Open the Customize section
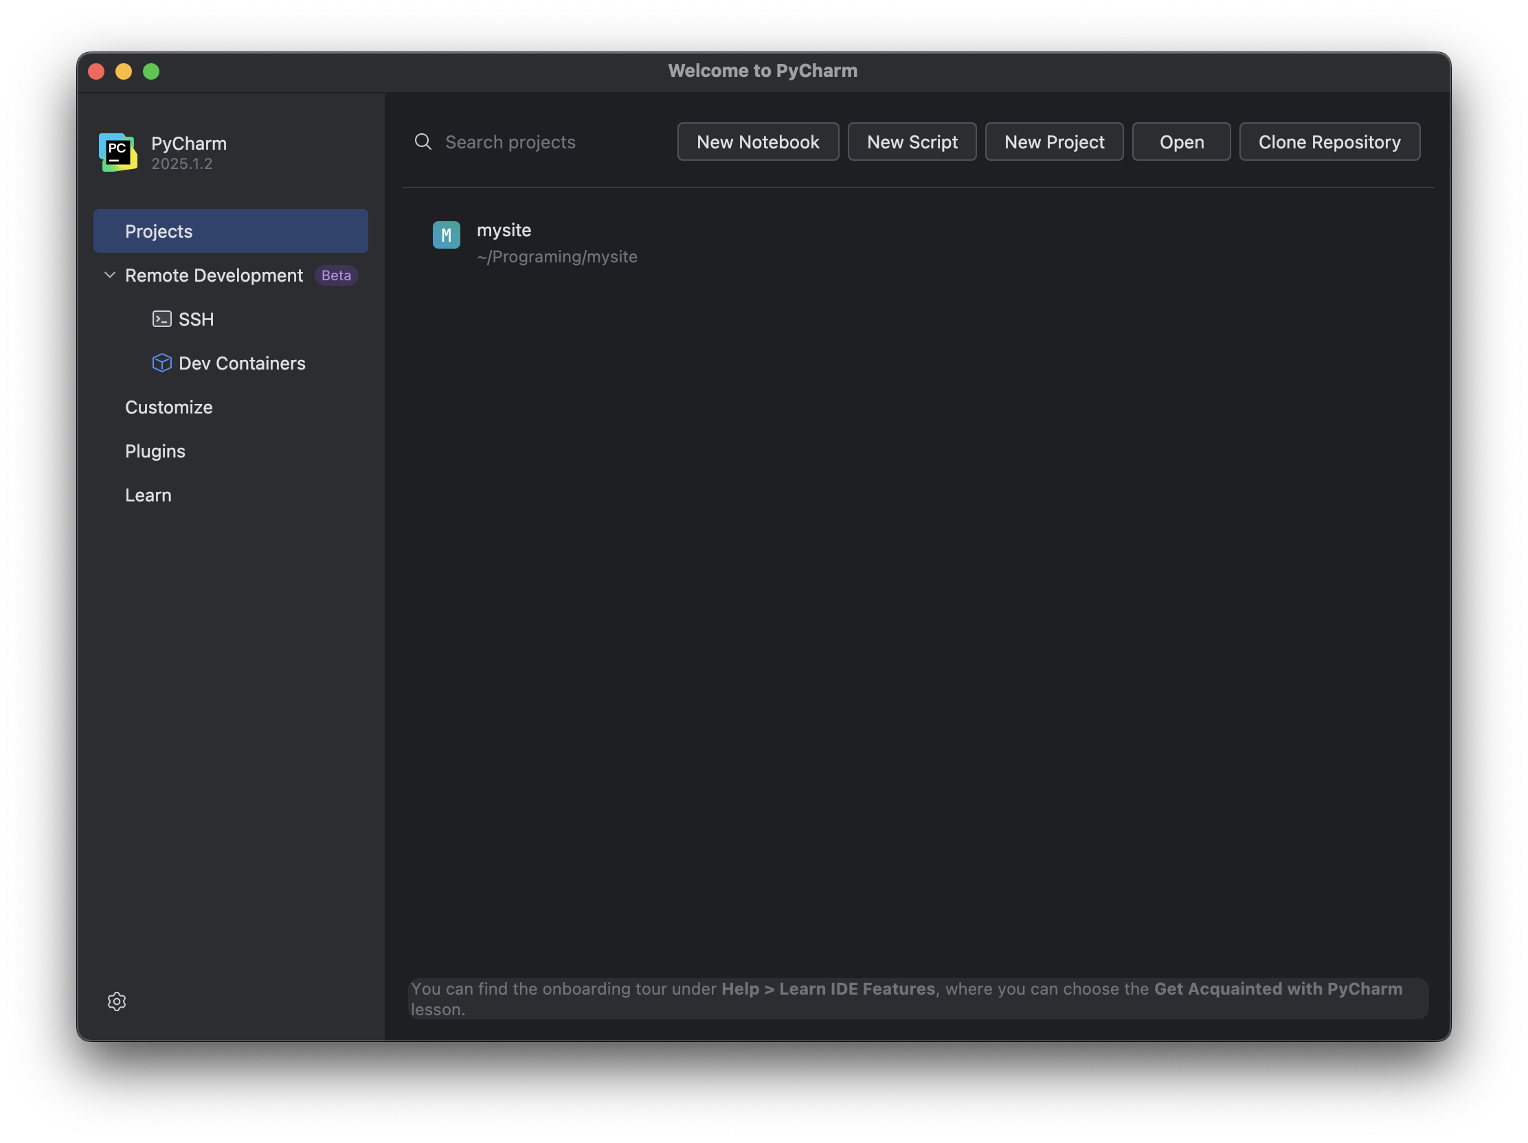The height and width of the screenshot is (1143, 1528). pos(168,407)
